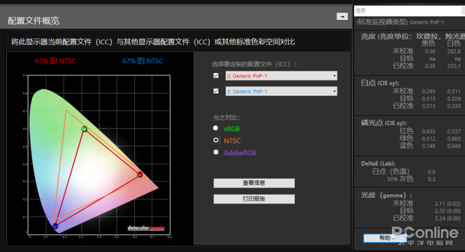The image size is (465, 252).
Task: Click the datacolor logo on the chart
Action: pos(145,228)
